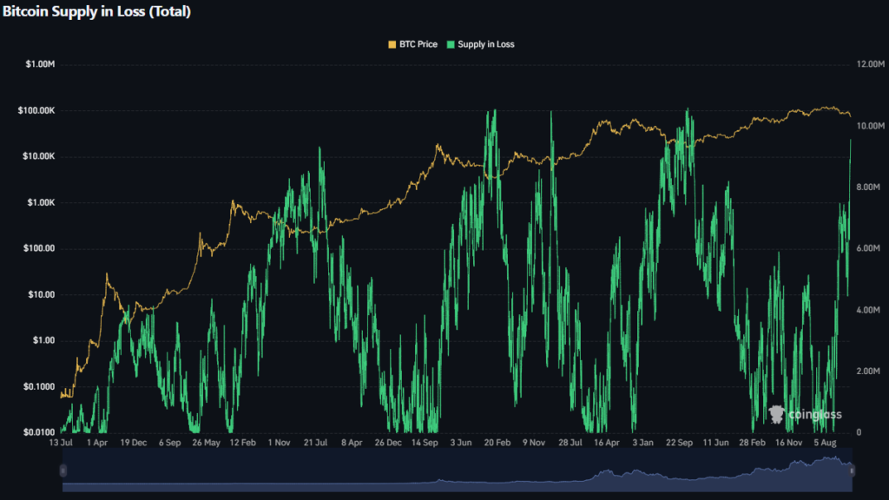The width and height of the screenshot is (889, 500).
Task: Click the 6.00M supply axis label
Action: pos(872,248)
